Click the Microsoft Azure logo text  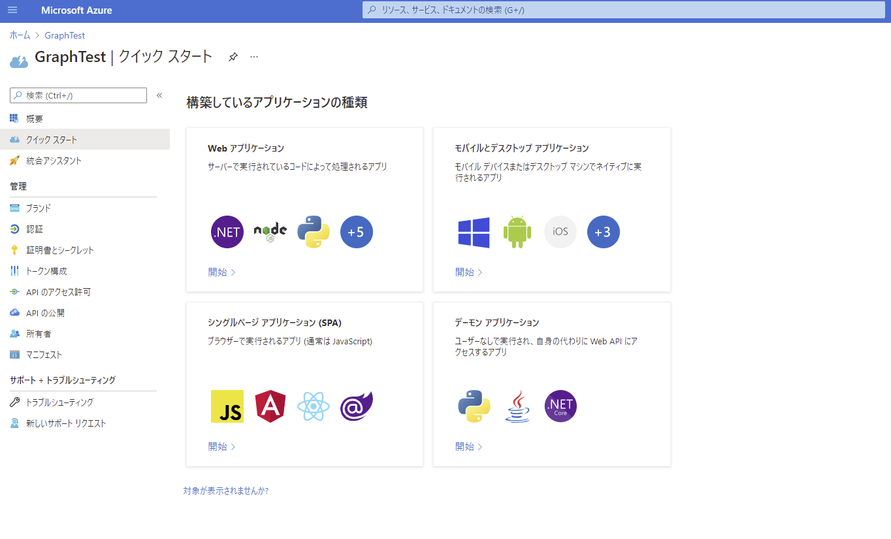click(76, 10)
